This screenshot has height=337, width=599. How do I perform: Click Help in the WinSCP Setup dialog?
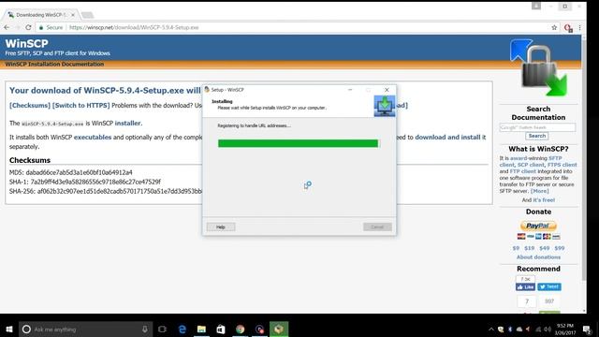(221, 227)
